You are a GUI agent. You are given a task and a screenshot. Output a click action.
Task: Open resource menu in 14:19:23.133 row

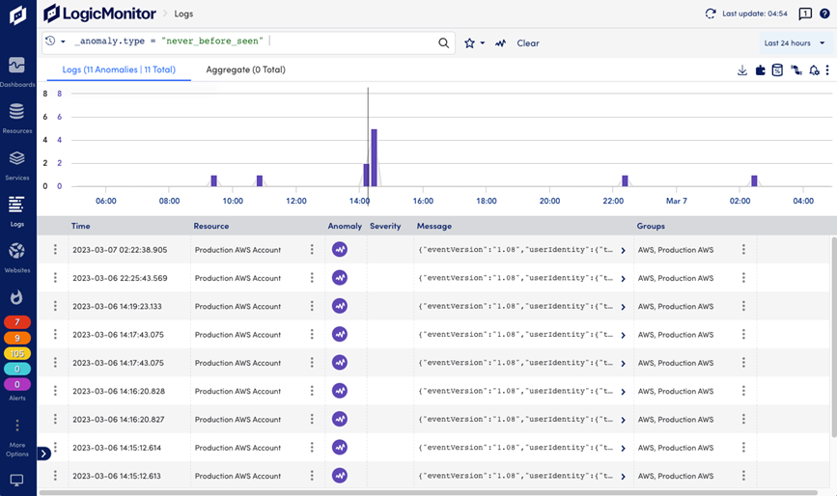[312, 306]
